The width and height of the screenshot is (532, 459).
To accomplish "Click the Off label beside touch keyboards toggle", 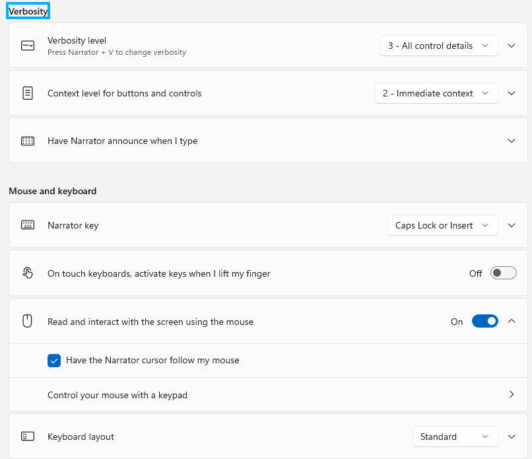I will 475,273.
